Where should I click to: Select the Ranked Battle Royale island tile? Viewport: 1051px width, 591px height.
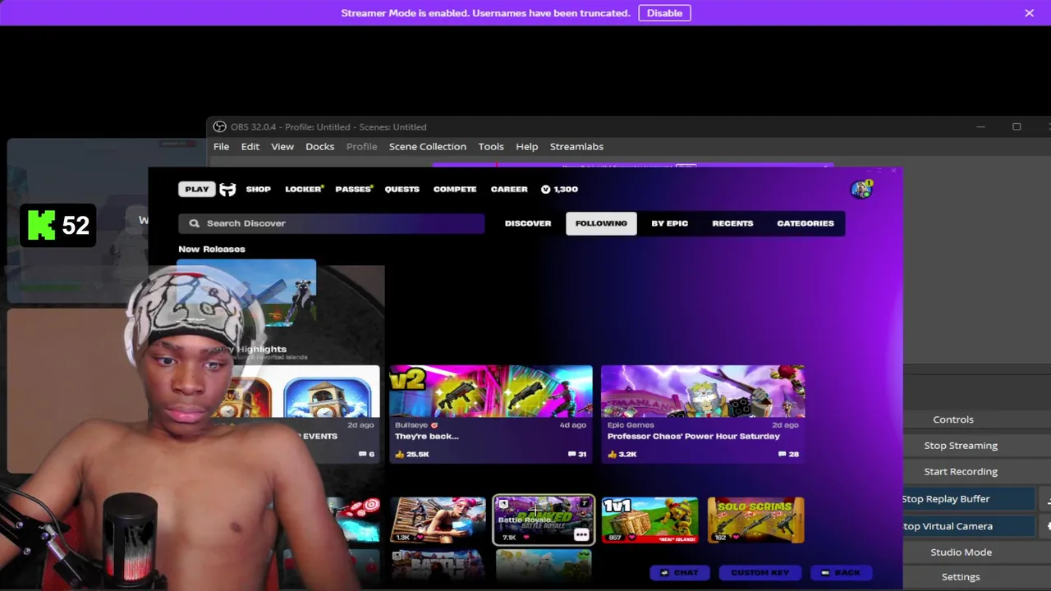click(x=544, y=520)
